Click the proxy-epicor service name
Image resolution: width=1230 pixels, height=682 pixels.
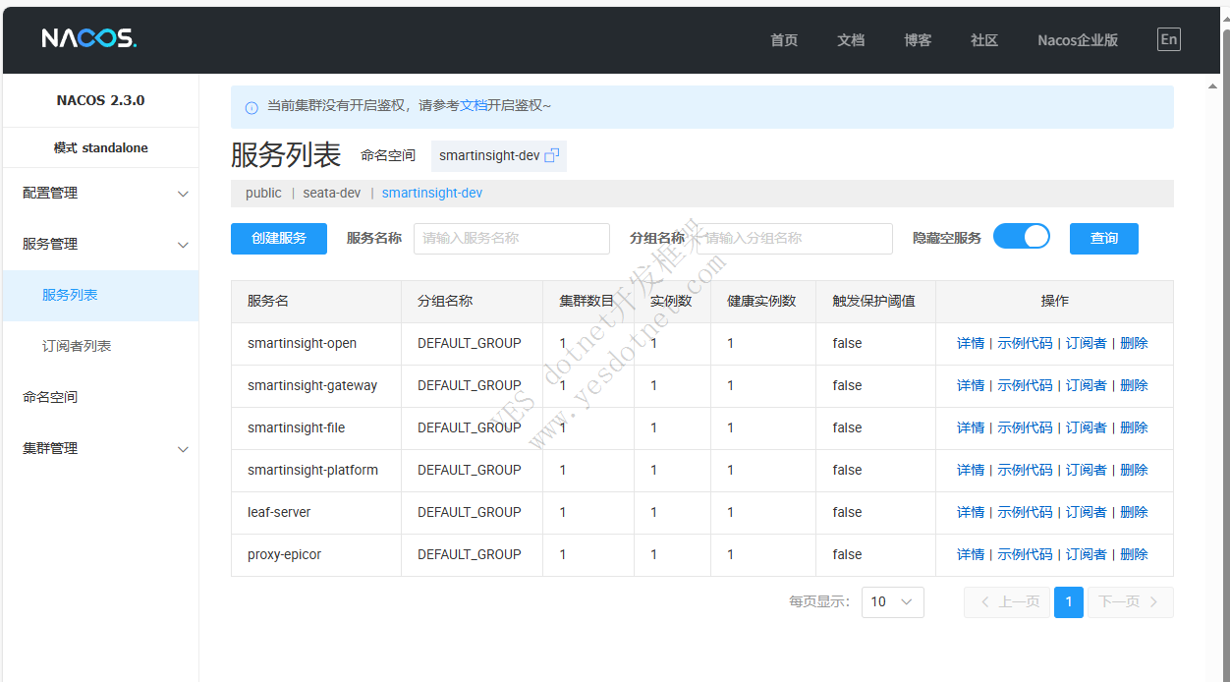tap(284, 555)
